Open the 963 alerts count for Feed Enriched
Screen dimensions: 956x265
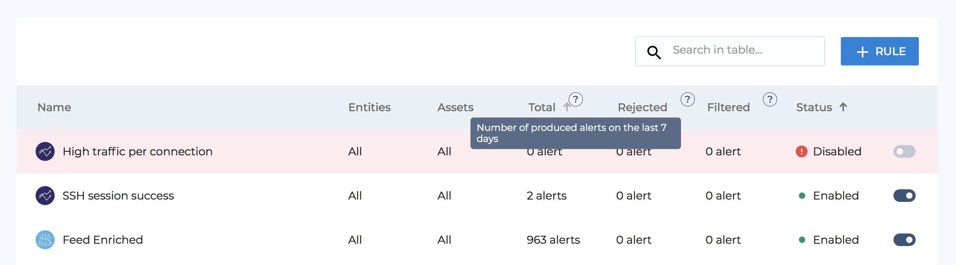553,240
